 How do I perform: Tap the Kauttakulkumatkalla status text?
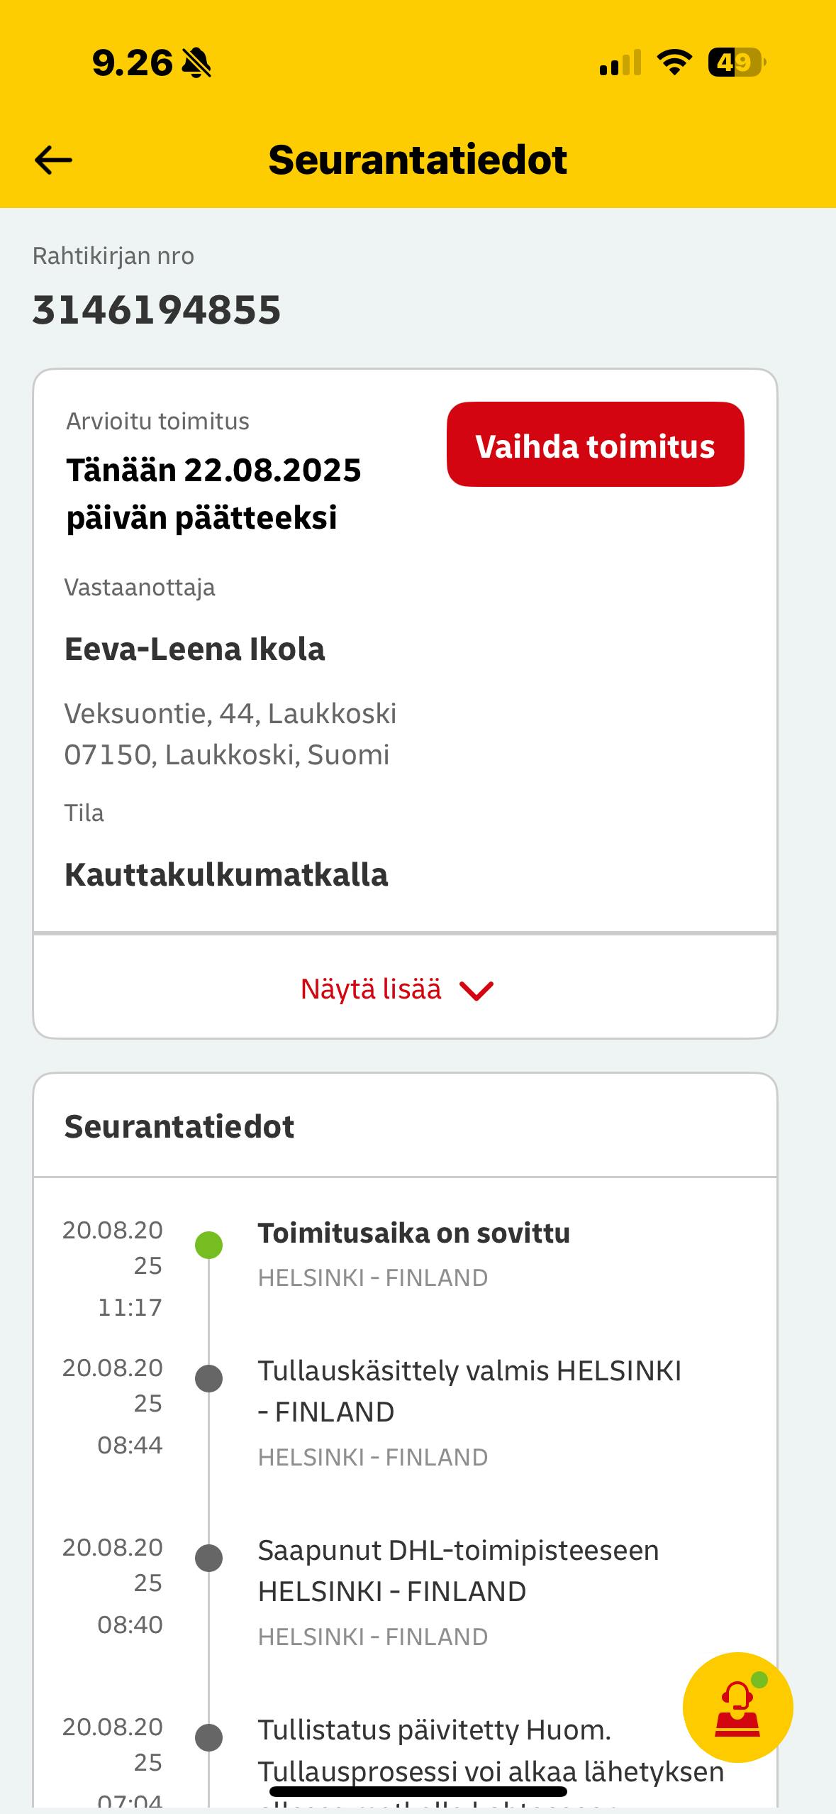pyautogui.click(x=226, y=875)
